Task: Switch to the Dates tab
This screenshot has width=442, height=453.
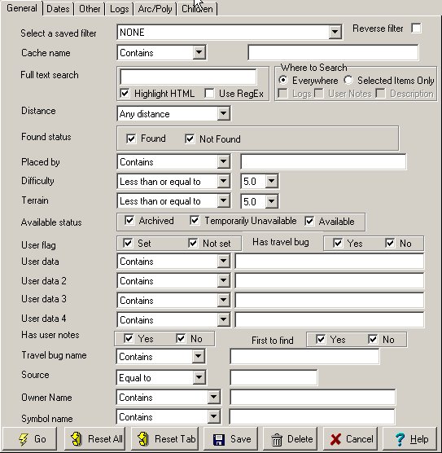Action: coord(58,9)
